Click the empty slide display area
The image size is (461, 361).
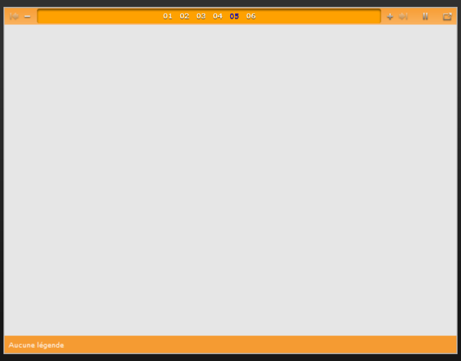[x=230, y=180]
